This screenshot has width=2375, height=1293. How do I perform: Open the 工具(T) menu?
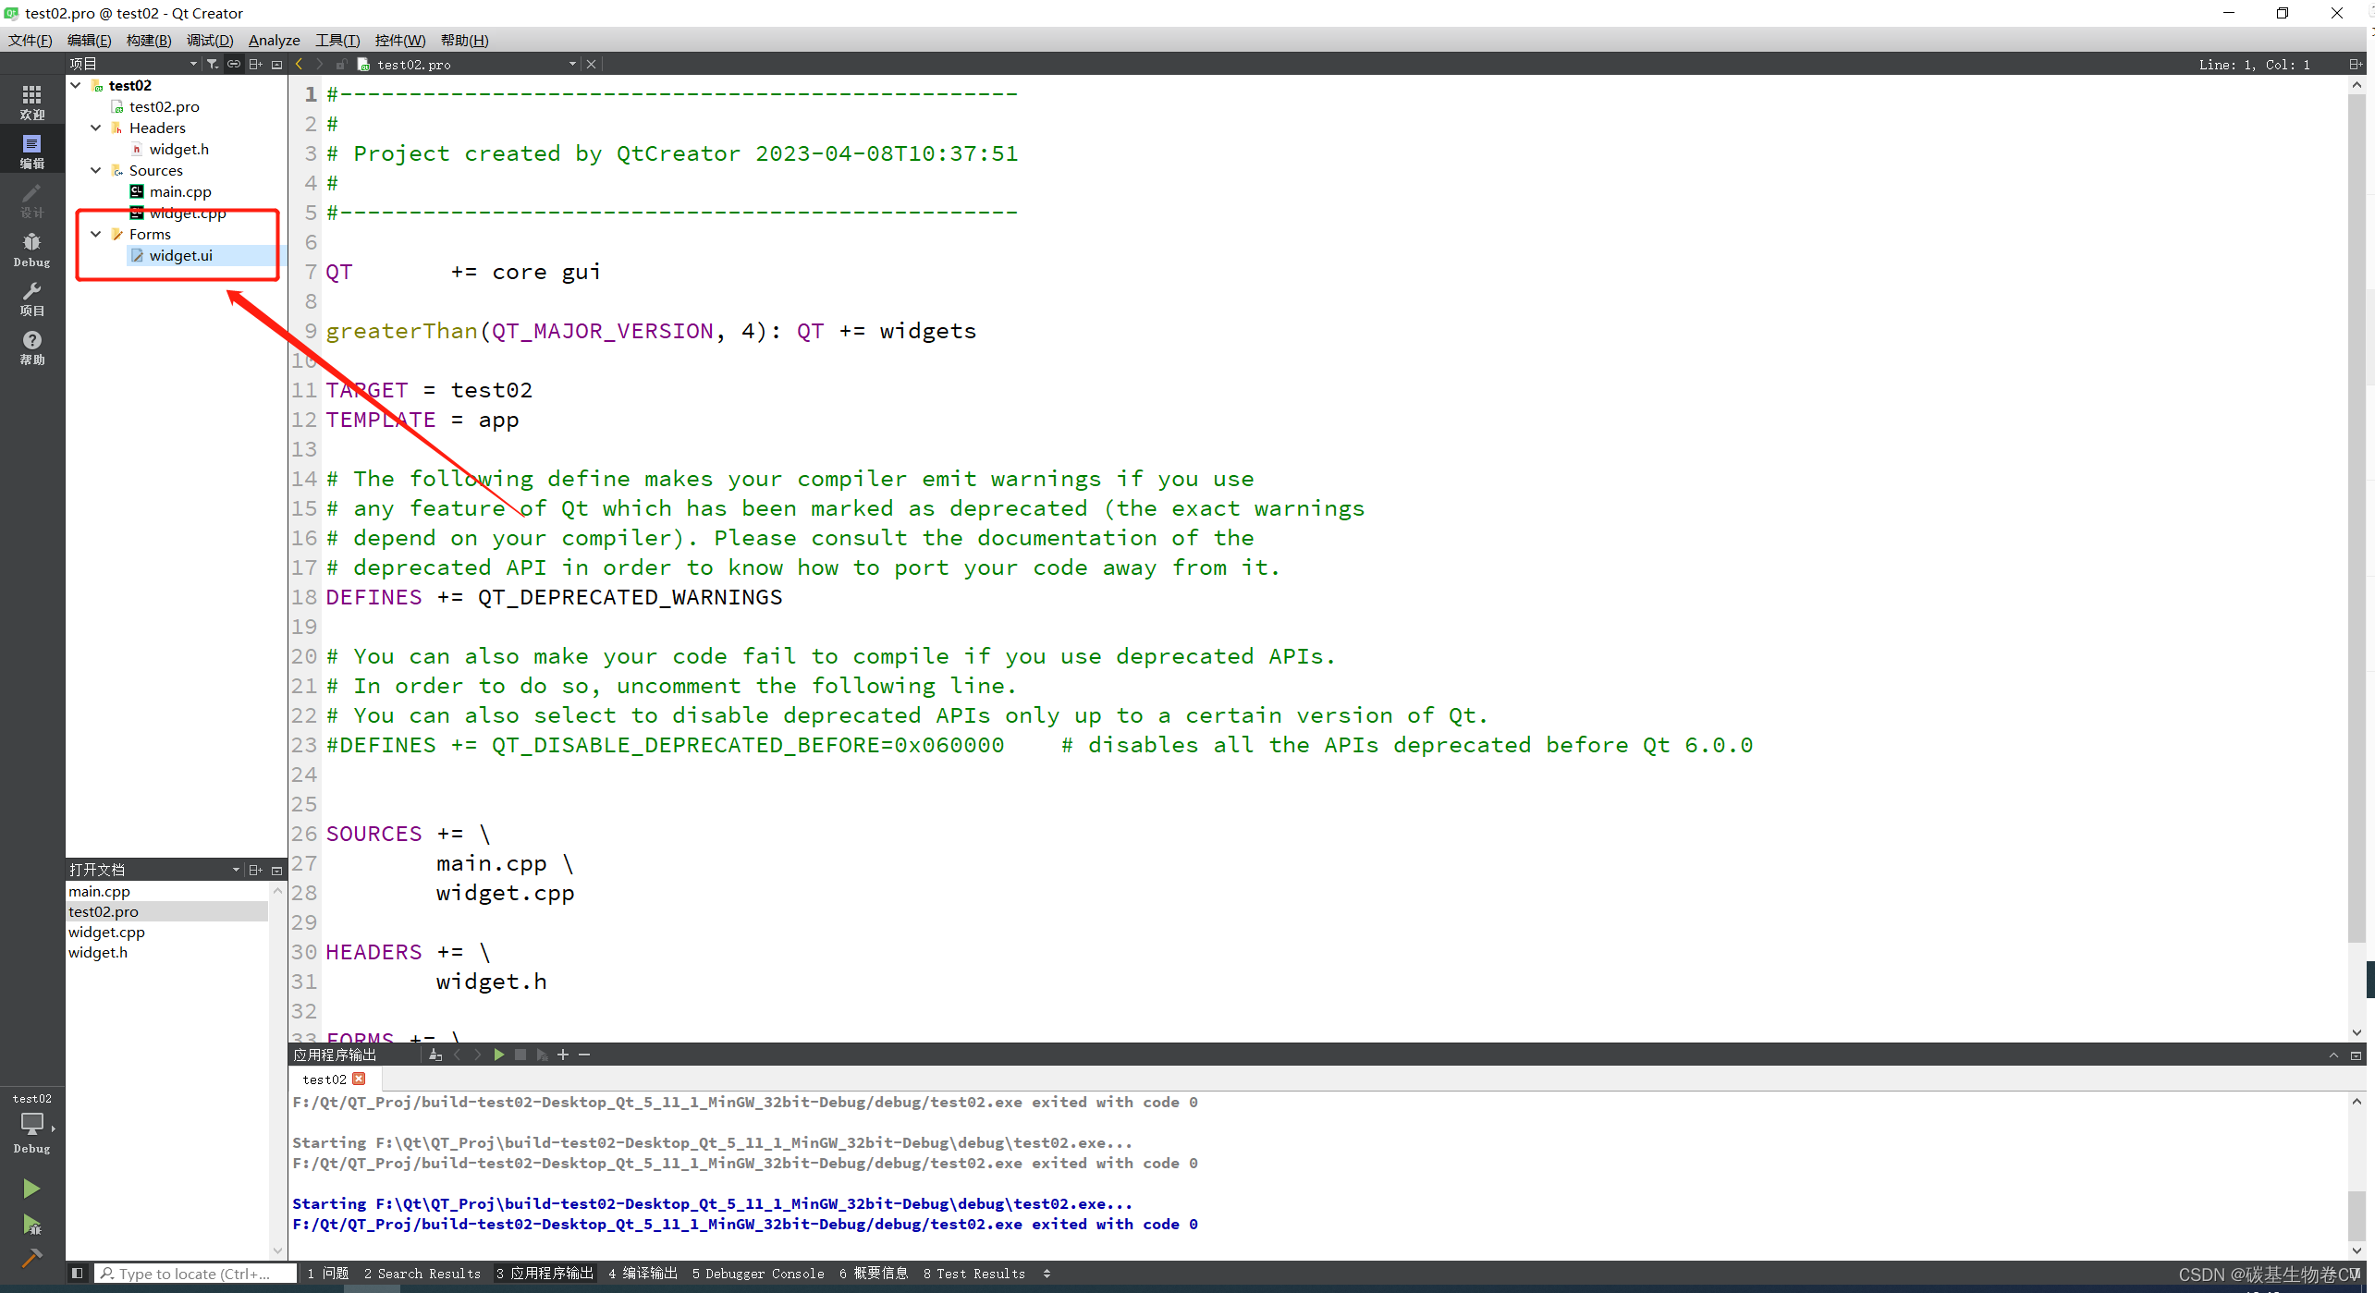click(x=339, y=38)
